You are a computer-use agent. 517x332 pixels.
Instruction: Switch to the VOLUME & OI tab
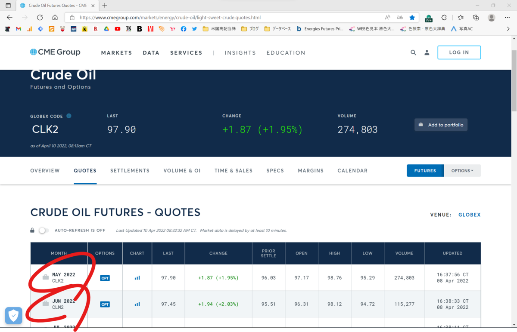182,171
